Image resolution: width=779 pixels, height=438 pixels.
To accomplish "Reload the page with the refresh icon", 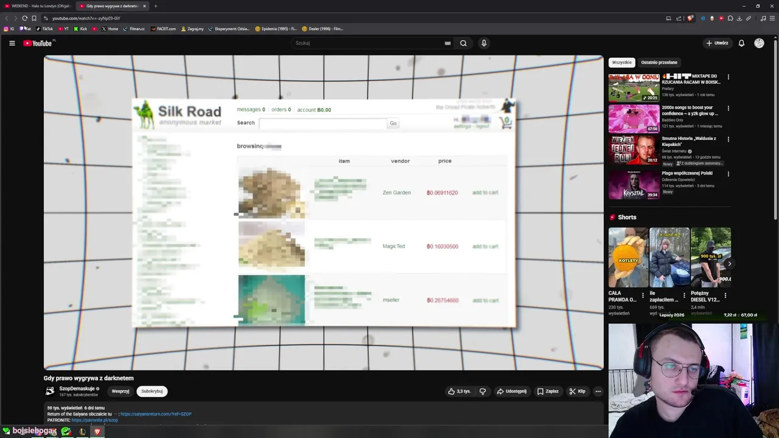I will pyautogui.click(x=24, y=18).
